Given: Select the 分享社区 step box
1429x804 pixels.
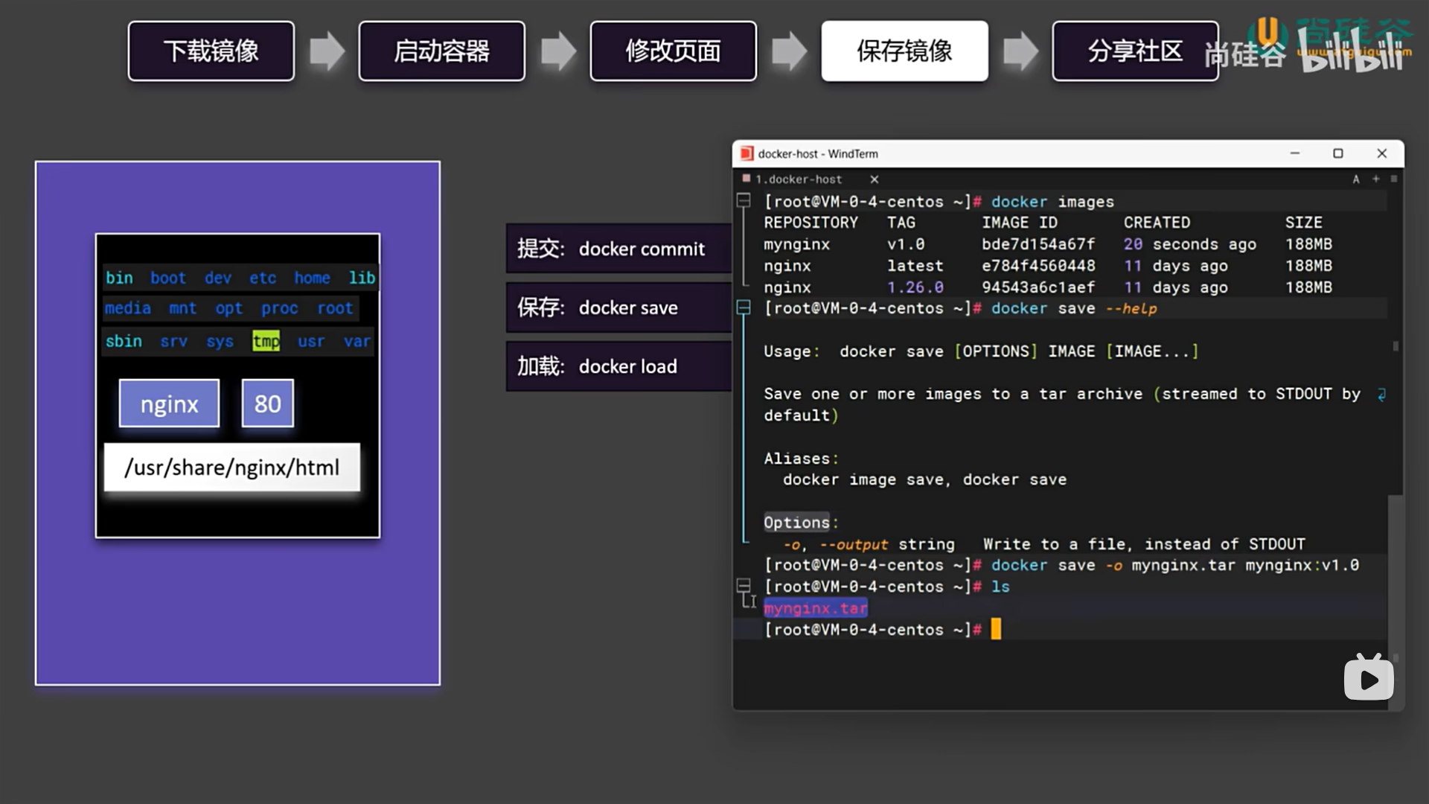Looking at the screenshot, I should tap(1136, 51).
